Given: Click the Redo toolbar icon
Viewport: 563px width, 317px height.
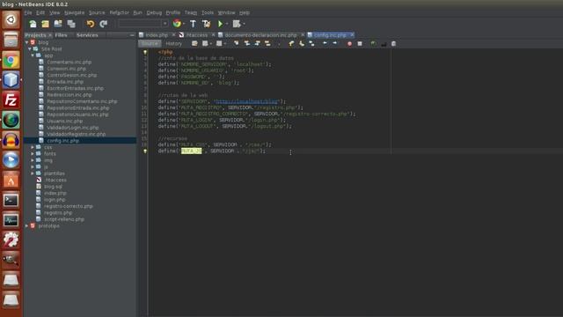Looking at the screenshot, I should [x=104, y=24].
